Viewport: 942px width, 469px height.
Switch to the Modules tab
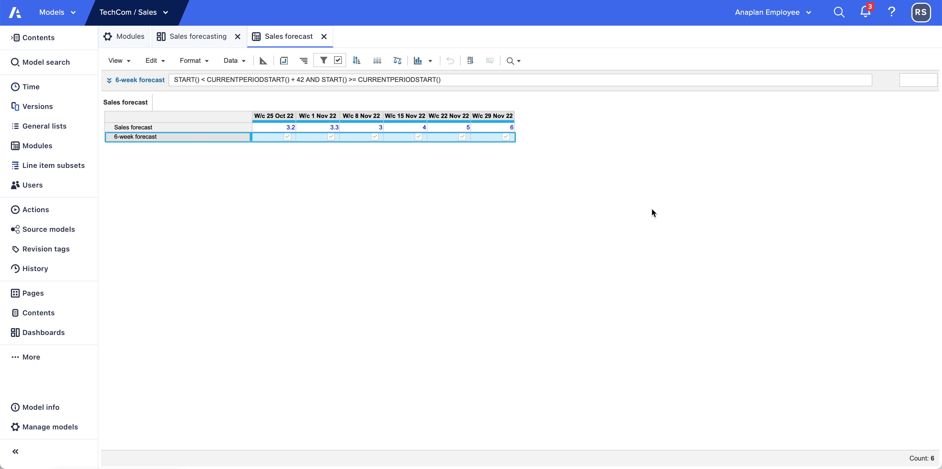pos(124,36)
